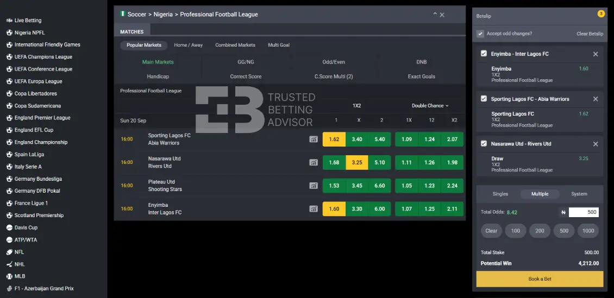Open statistics icon for Plateau Utd match

point(314,186)
